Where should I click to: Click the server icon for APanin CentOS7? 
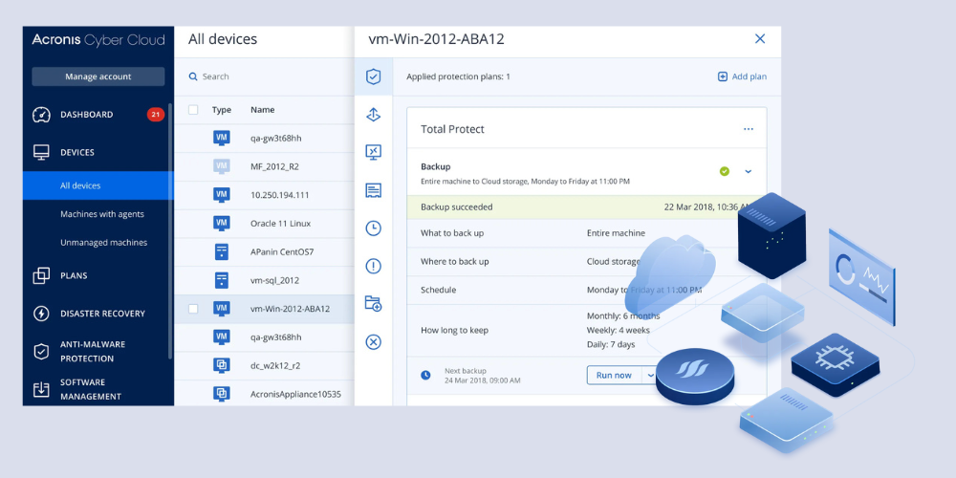pos(222,251)
